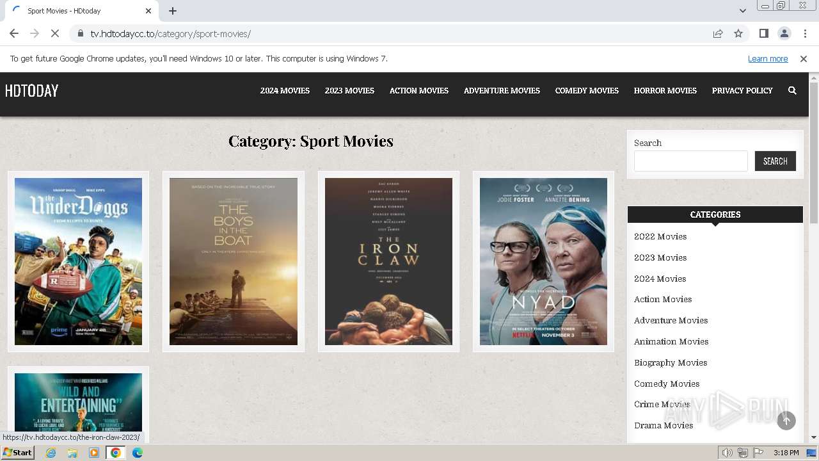
Task: Open the tab search dropdown
Action: pos(742,11)
